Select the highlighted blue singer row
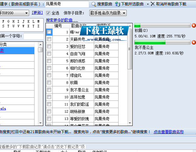The image size is (196, 152). click(x=17, y=51)
